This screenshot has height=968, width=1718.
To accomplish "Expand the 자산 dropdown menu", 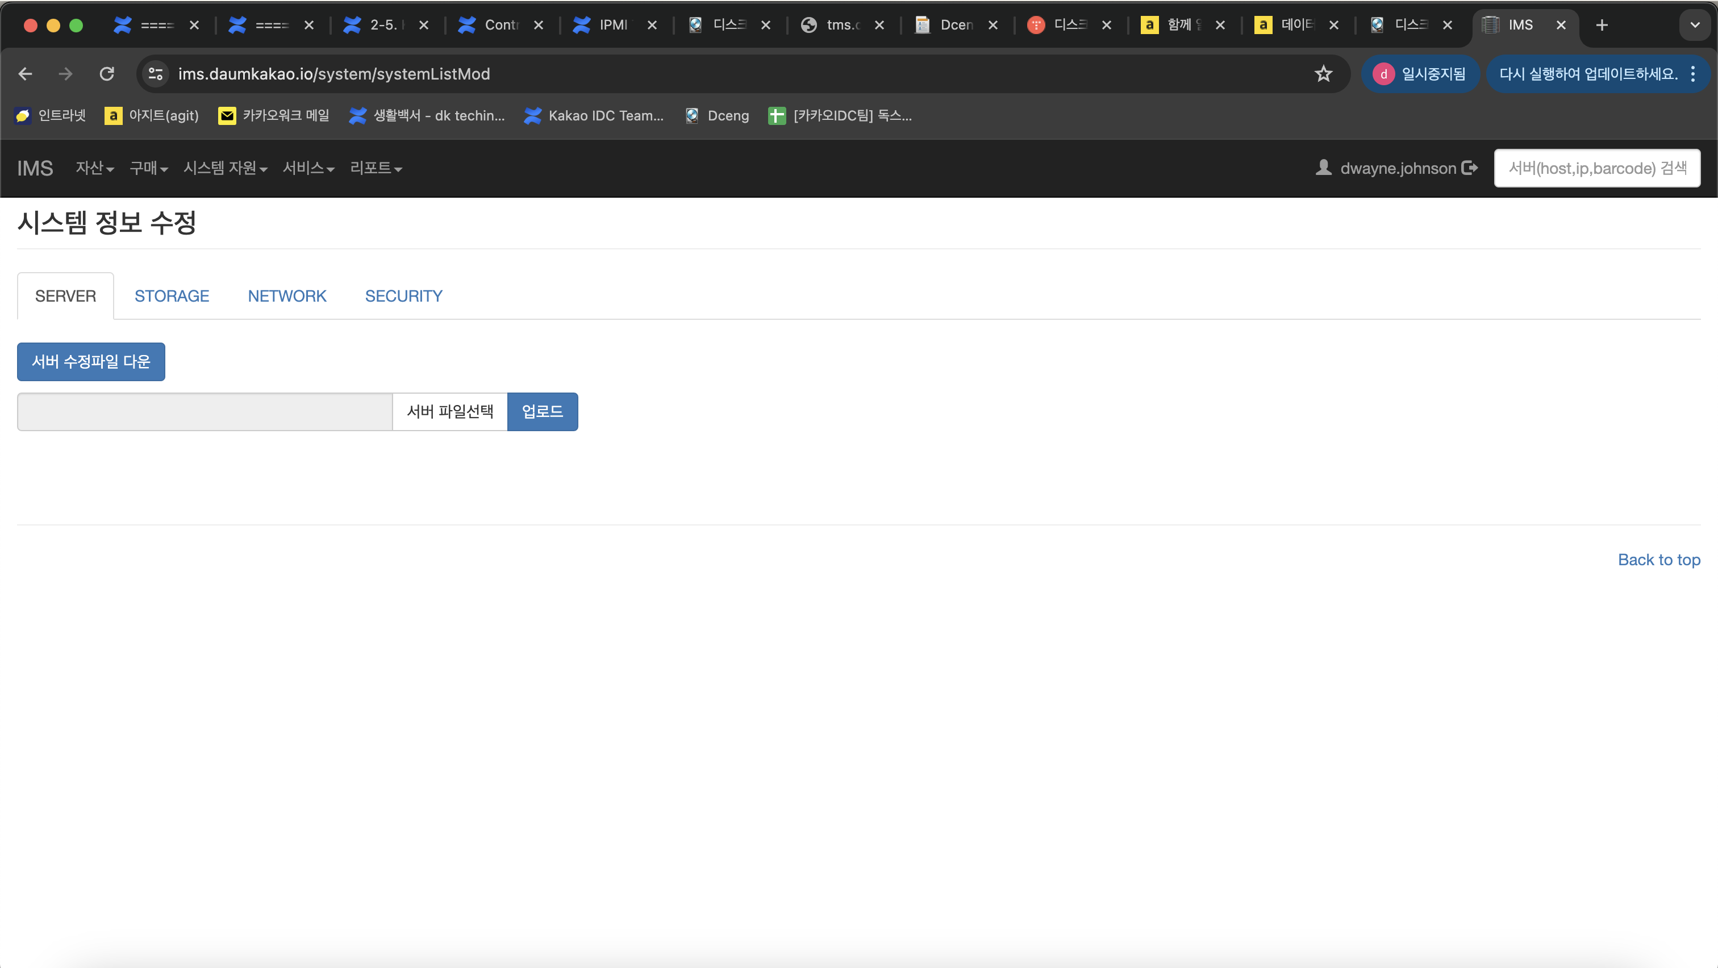I will click(95, 168).
